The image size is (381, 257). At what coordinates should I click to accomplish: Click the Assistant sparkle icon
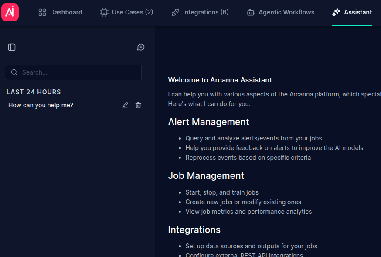[336, 12]
